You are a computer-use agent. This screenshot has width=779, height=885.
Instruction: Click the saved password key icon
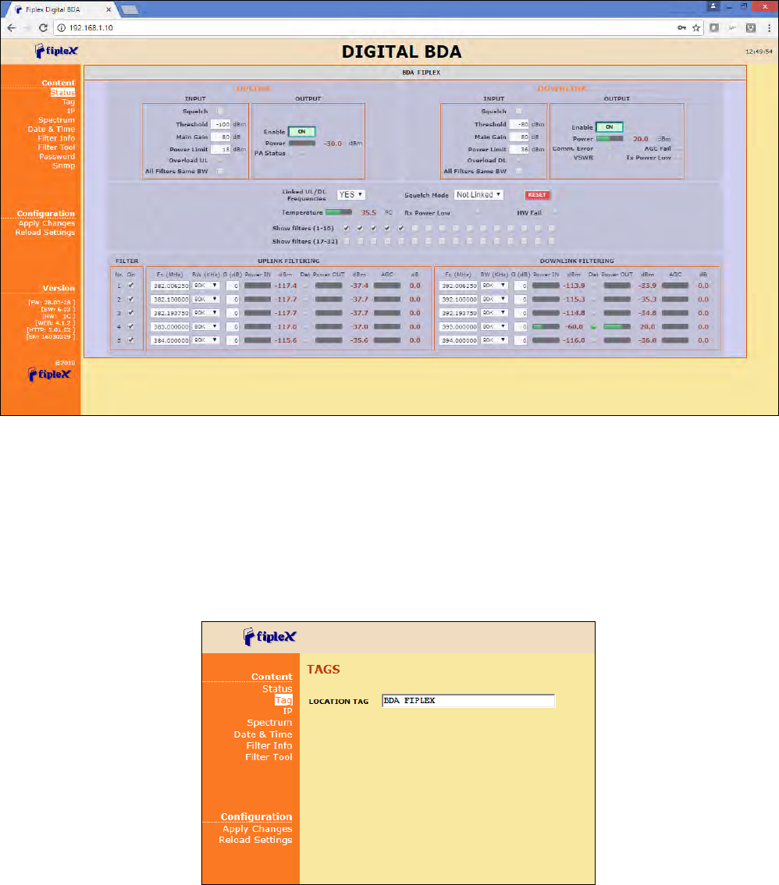click(682, 27)
